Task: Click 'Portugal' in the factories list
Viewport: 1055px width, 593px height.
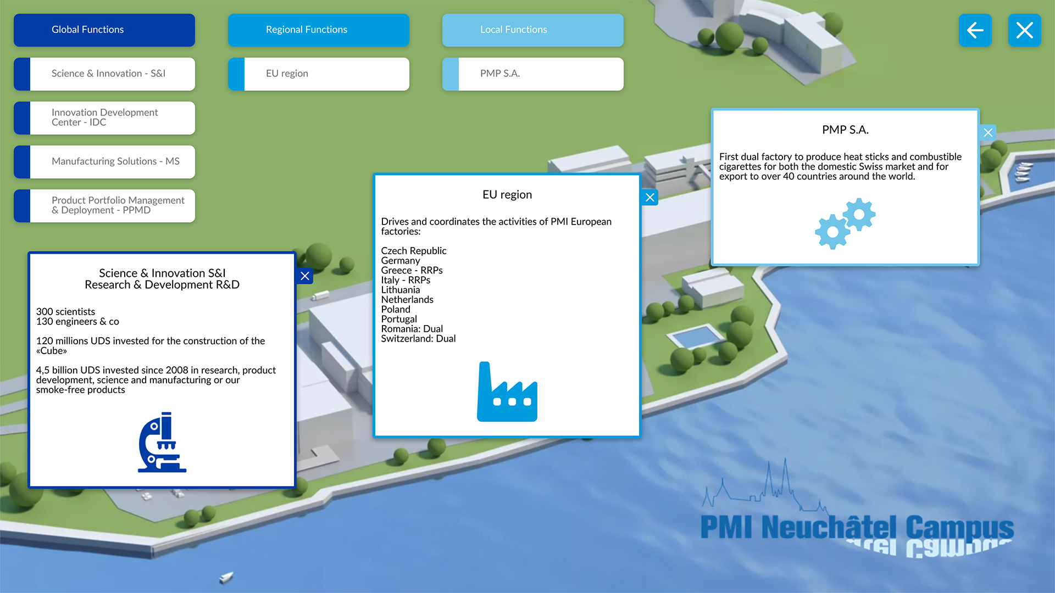Action: (x=399, y=320)
